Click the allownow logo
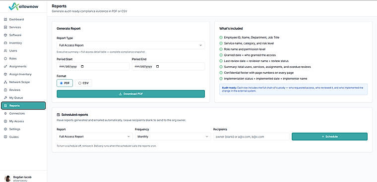Screen dimensions: 377x182 click(23, 6)
